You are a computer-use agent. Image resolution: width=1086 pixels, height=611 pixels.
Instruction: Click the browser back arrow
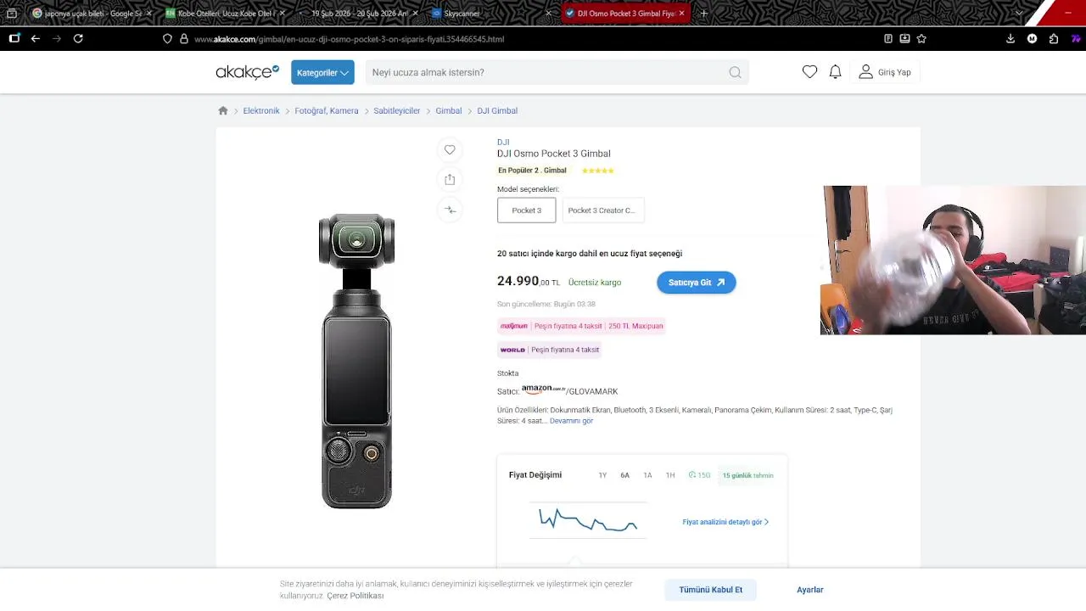tap(36, 38)
